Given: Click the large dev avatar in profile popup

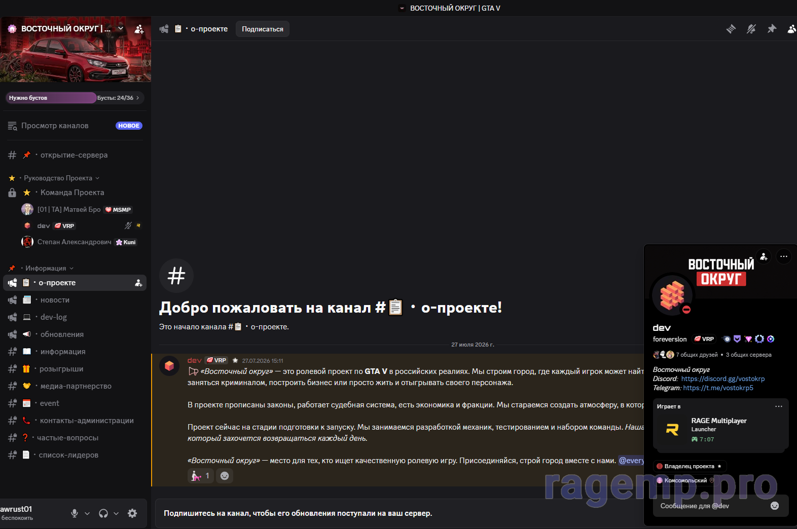Looking at the screenshot, I should (672, 295).
